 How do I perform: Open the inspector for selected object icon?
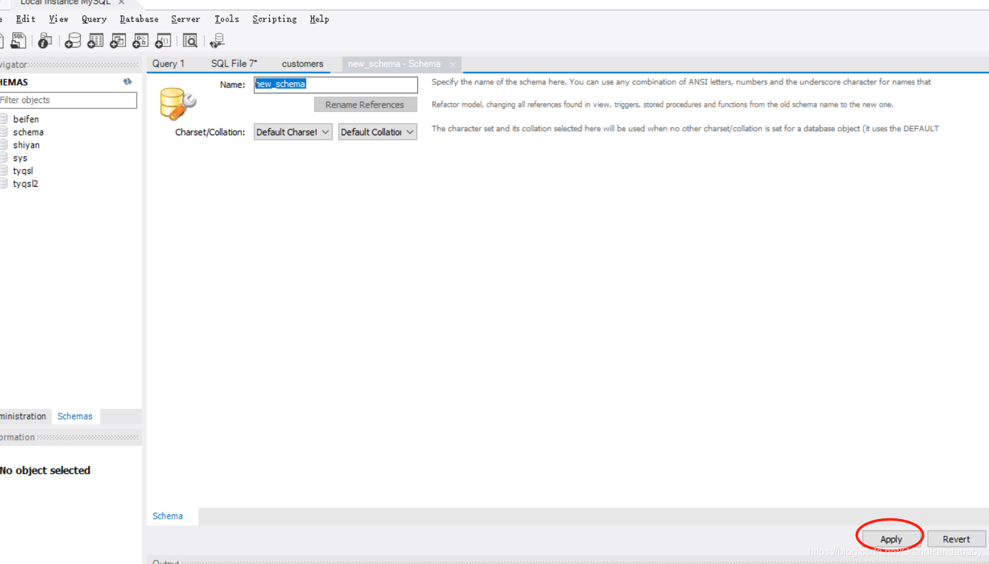(x=44, y=41)
